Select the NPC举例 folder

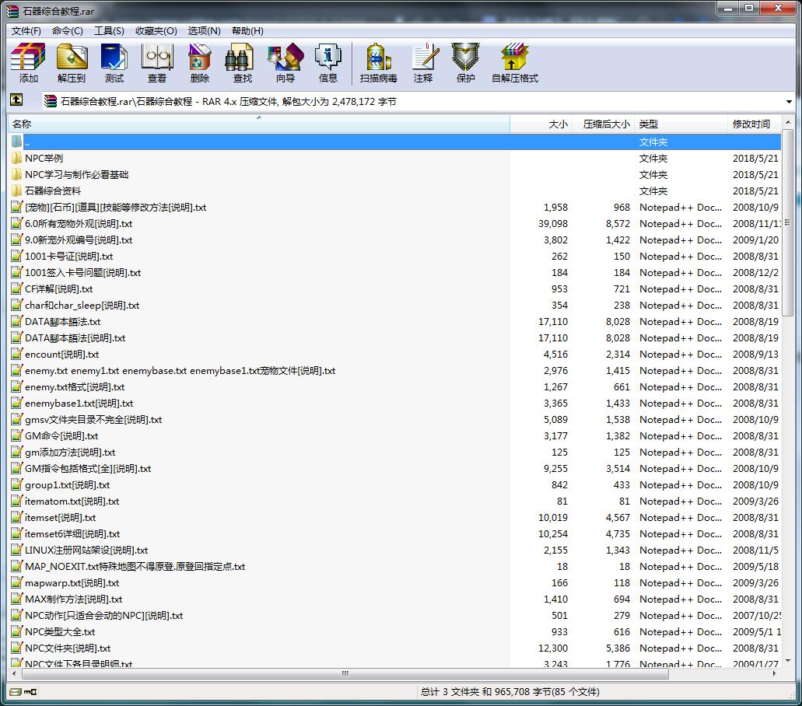[44, 158]
